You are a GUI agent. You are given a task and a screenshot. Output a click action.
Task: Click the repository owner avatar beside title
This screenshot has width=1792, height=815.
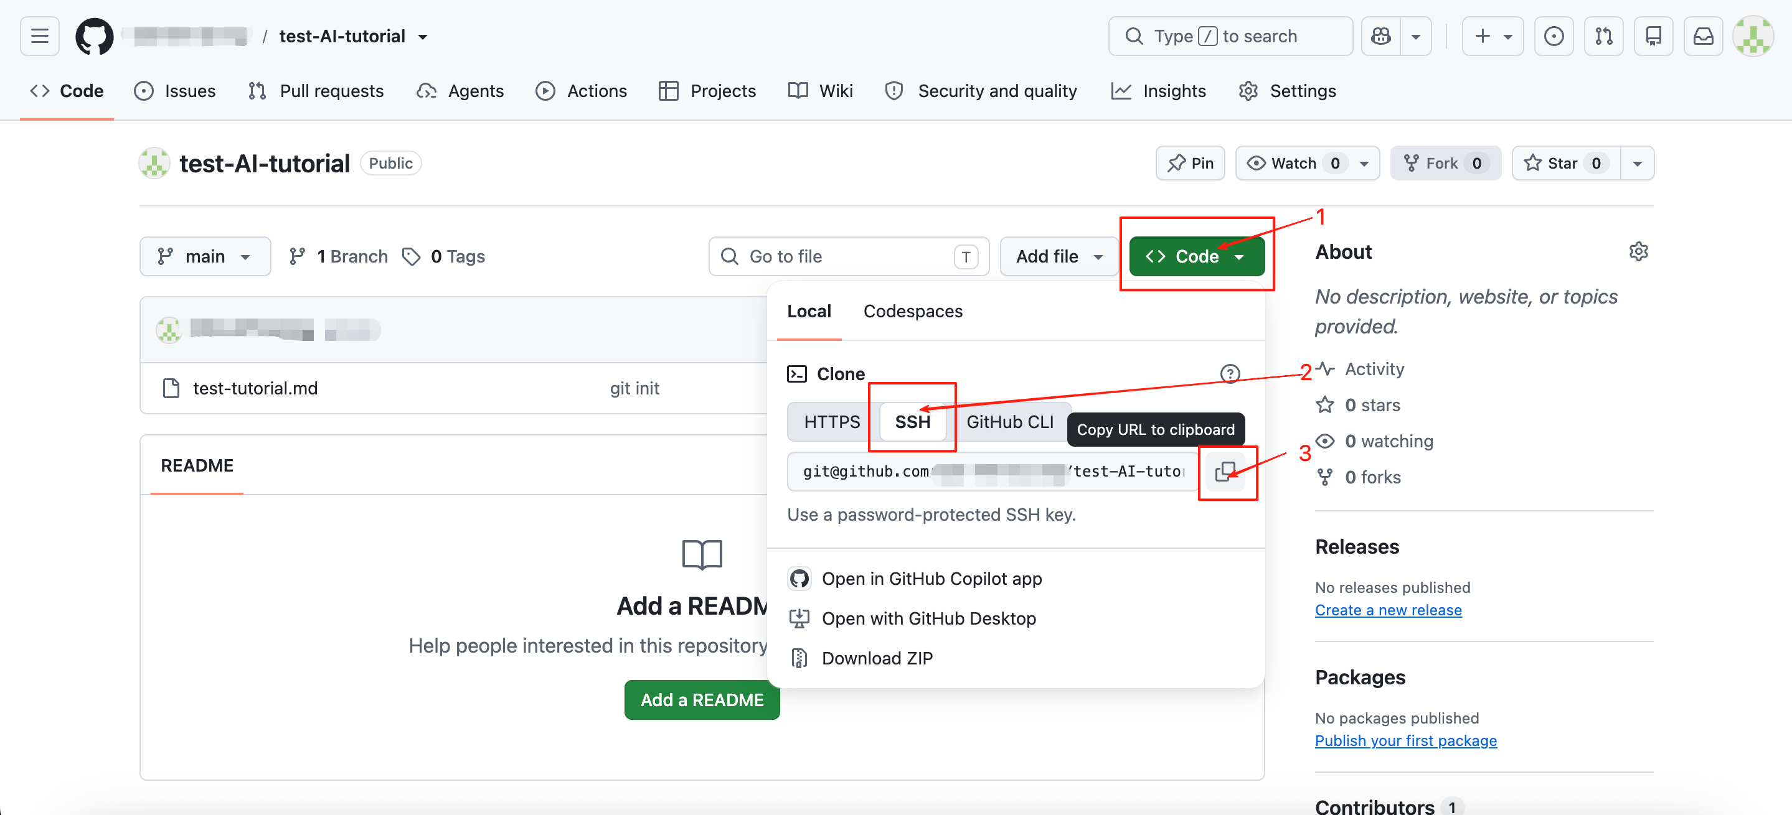pos(154,163)
